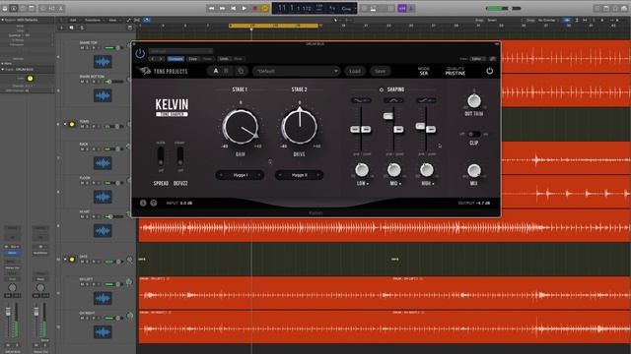Click the Record button in the transport
Image resolution: width=631 pixels, height=354 pixels.
point(254,8)
